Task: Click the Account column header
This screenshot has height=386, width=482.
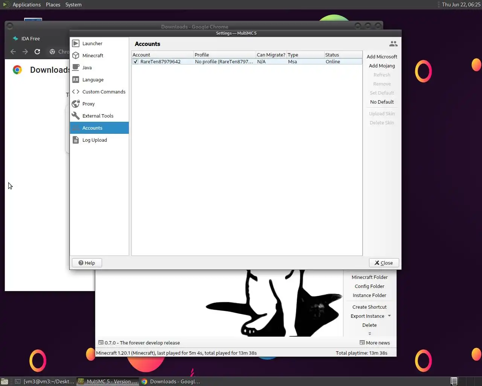Action: 163,55
